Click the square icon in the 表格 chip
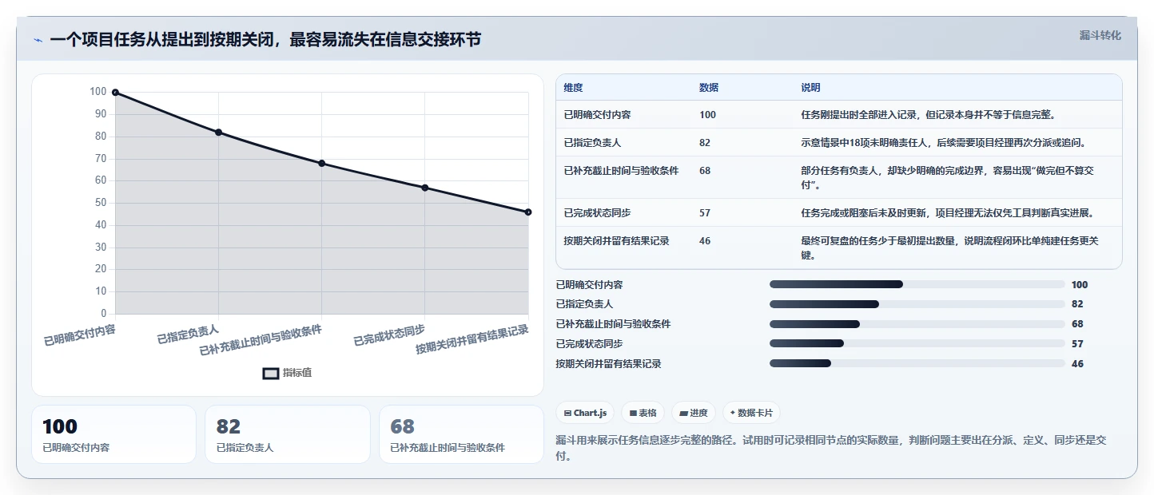Viewport: 1154px width, 495px height. click(x=633, y=413)
